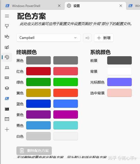This screenshot has width=140, height=164.
Task: Open the hamburger navigation menu
Action: (7, 16)
